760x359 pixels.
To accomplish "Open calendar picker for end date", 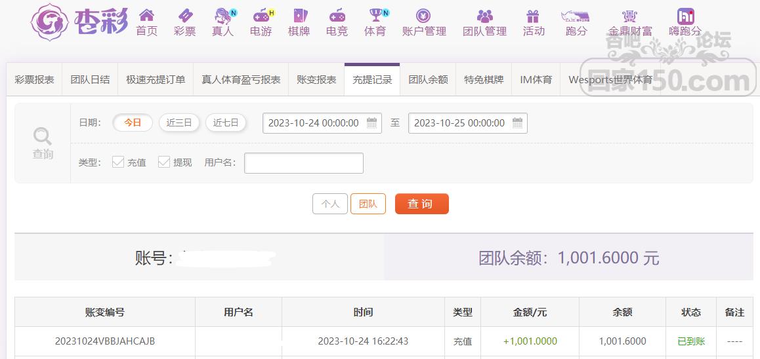I will (518, 123).
